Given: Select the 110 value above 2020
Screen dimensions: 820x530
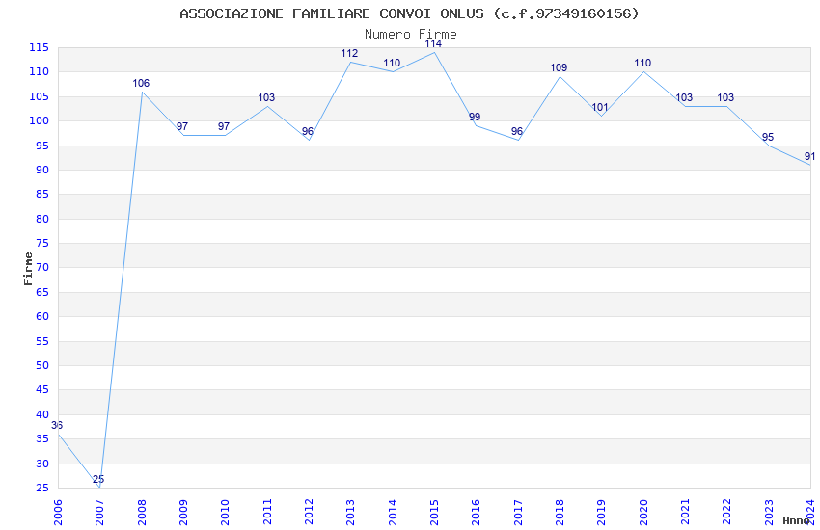Looking at the screenshot, I should pos(642,64).
